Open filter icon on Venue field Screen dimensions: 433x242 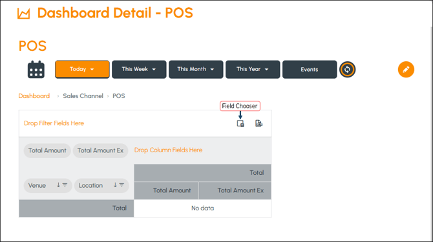65,185
